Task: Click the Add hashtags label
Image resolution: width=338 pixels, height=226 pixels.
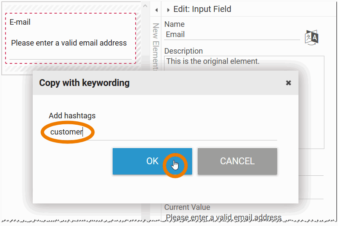Action: pyautogui.click(x=72, y=115)
